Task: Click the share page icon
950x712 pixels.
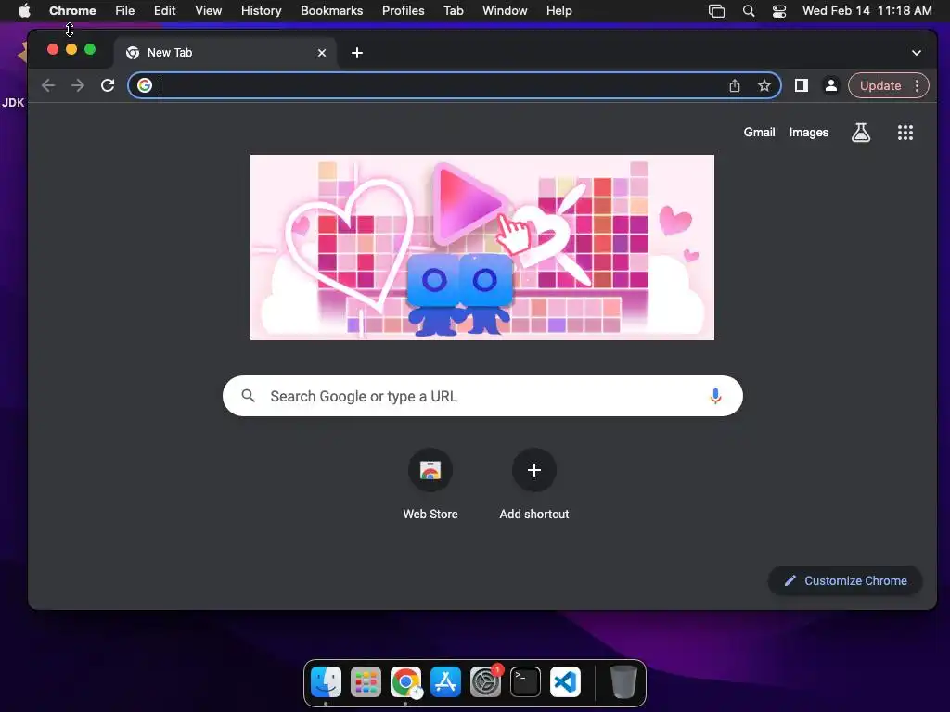Action: 735,85
